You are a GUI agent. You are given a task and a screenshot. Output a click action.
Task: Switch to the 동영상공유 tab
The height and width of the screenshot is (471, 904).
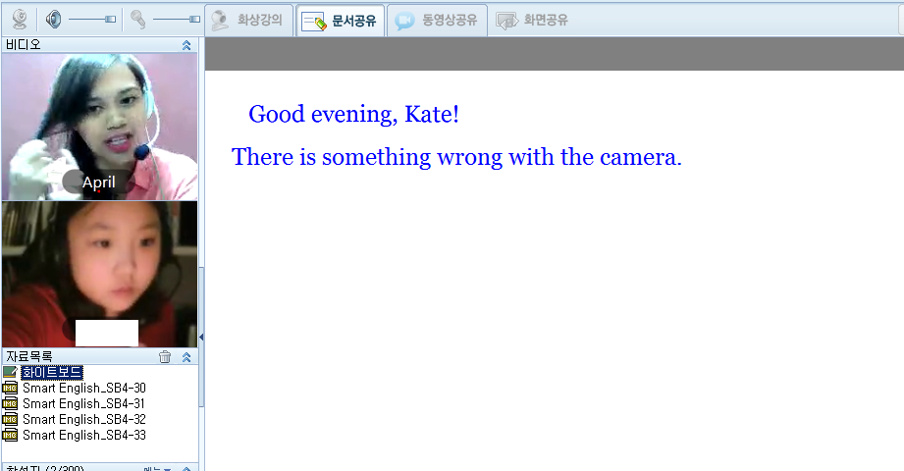pyautogui.click(x=437, y=20)
